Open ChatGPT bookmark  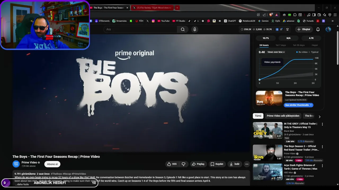230,21
